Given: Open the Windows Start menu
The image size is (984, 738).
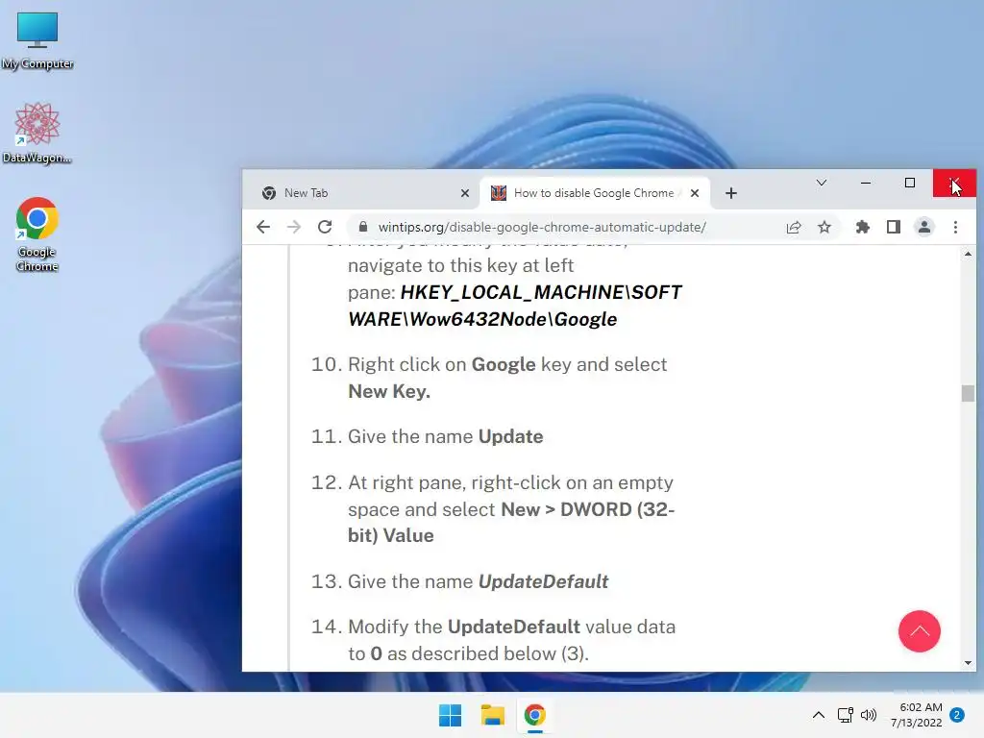Looking at the screenshot, I should (450, 715).
